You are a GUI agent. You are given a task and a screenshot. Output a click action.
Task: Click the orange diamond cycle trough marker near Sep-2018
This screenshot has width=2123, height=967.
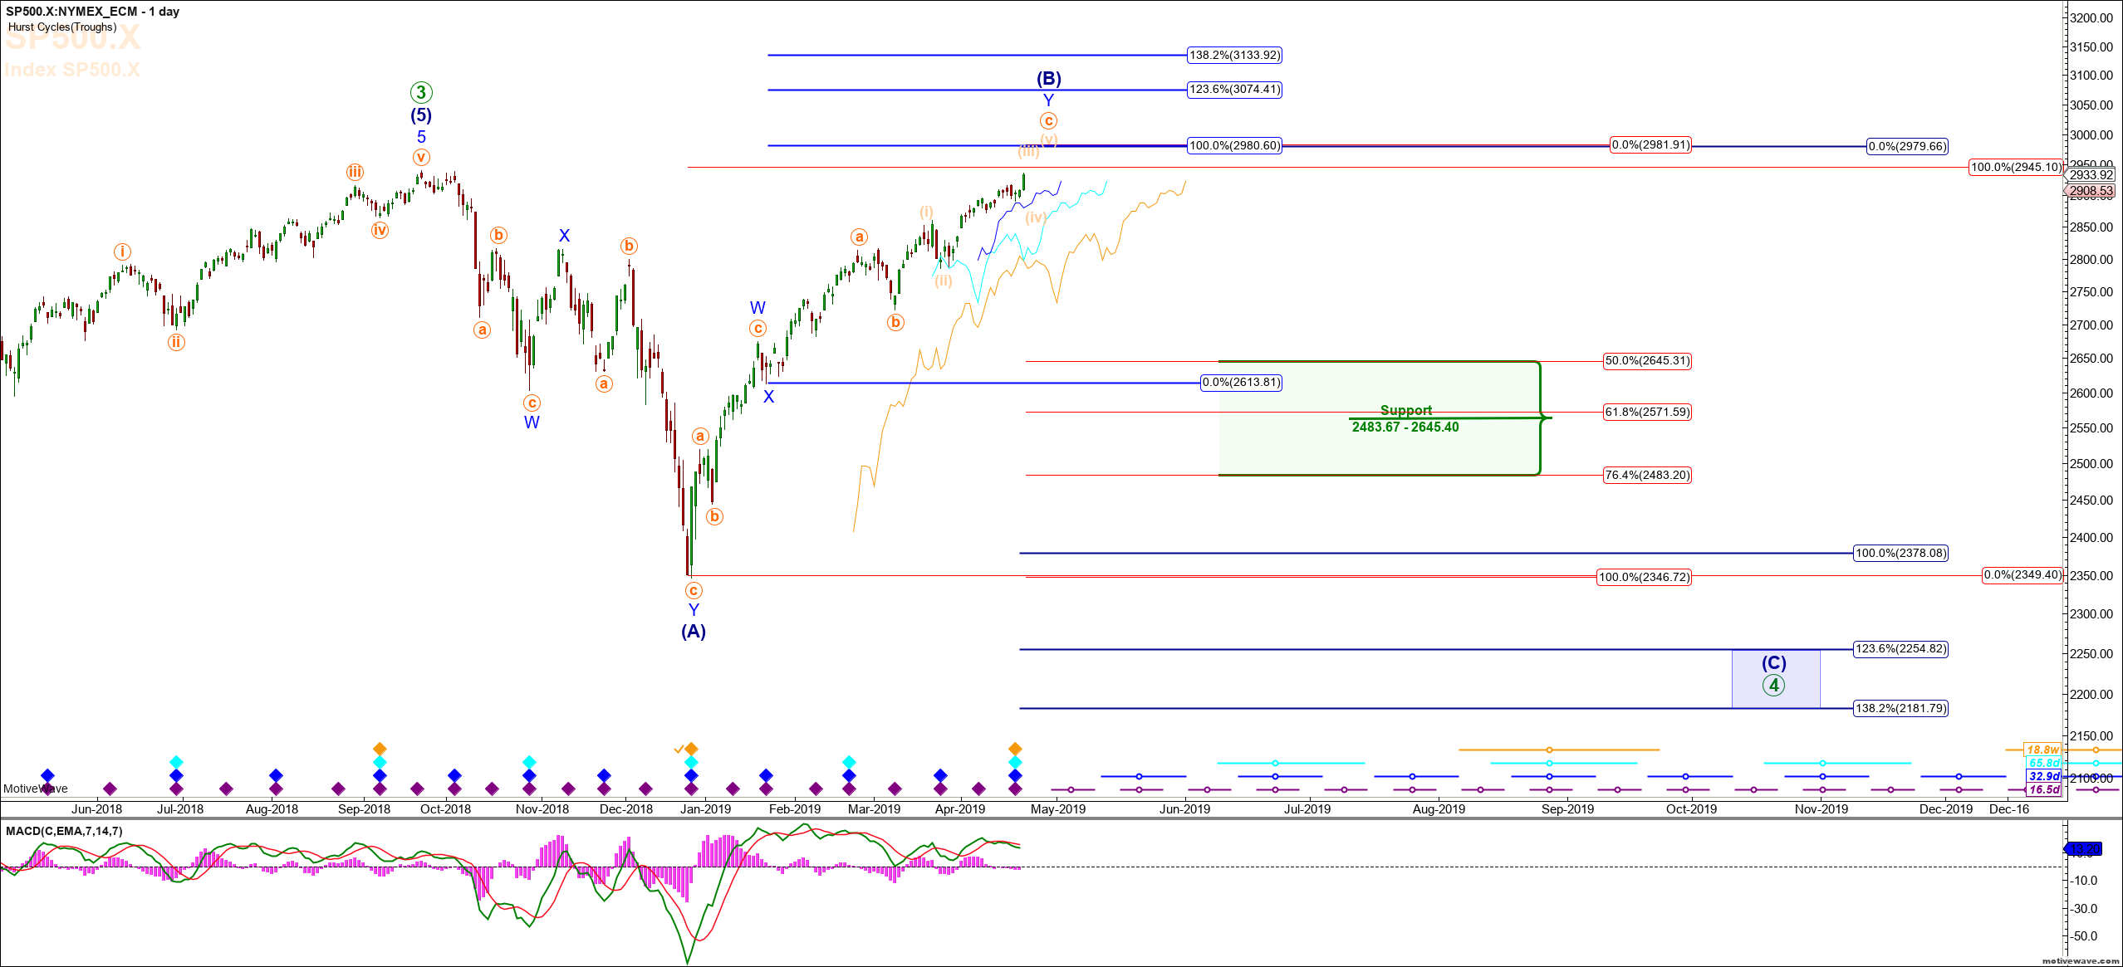[x=380, y=749]
